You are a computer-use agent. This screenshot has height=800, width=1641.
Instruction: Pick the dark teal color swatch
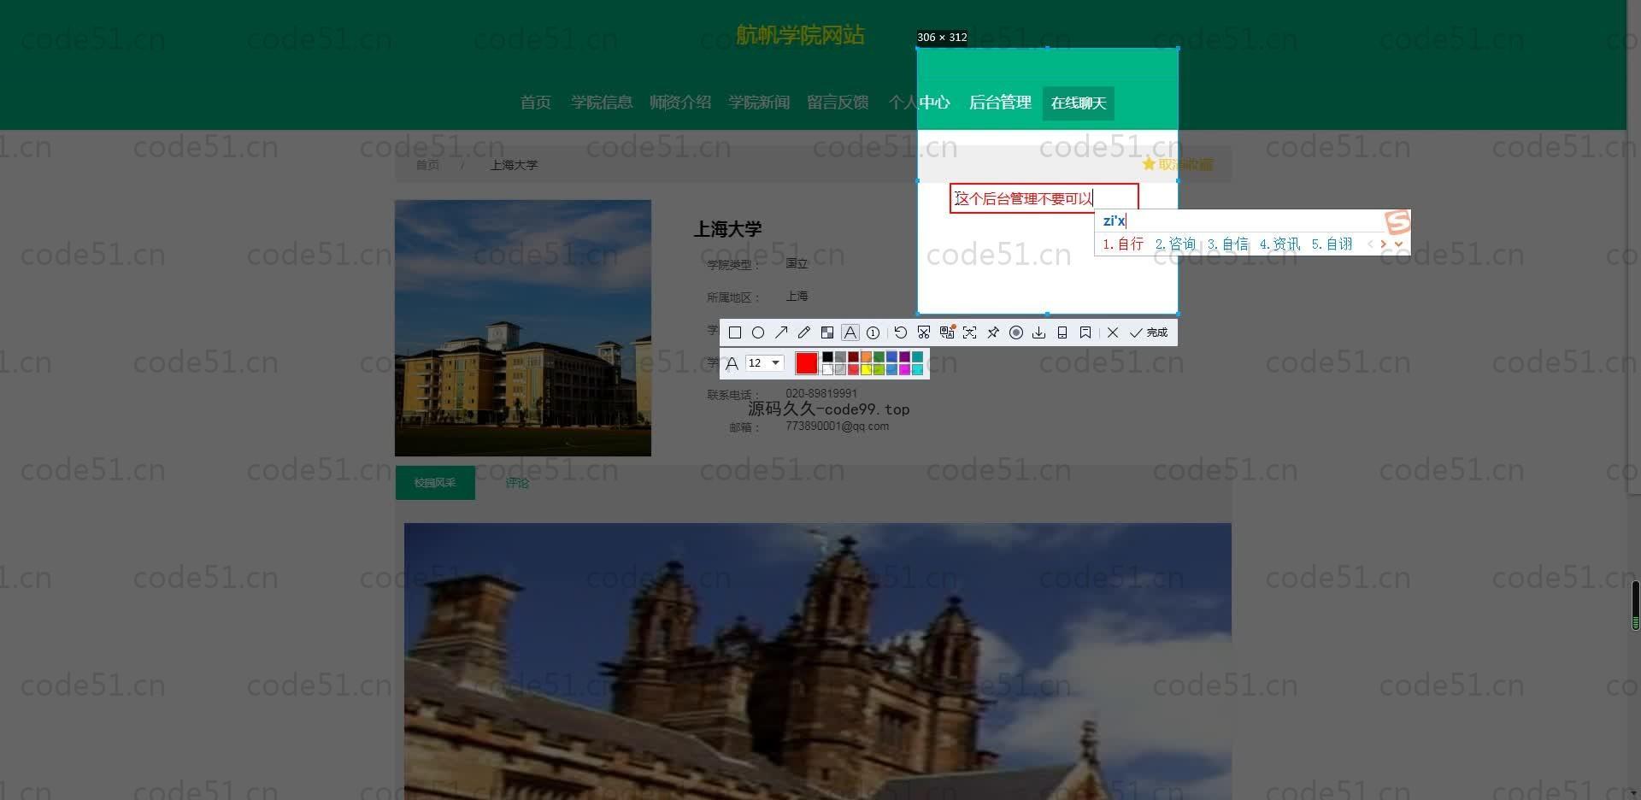click(x=917, y=356)
